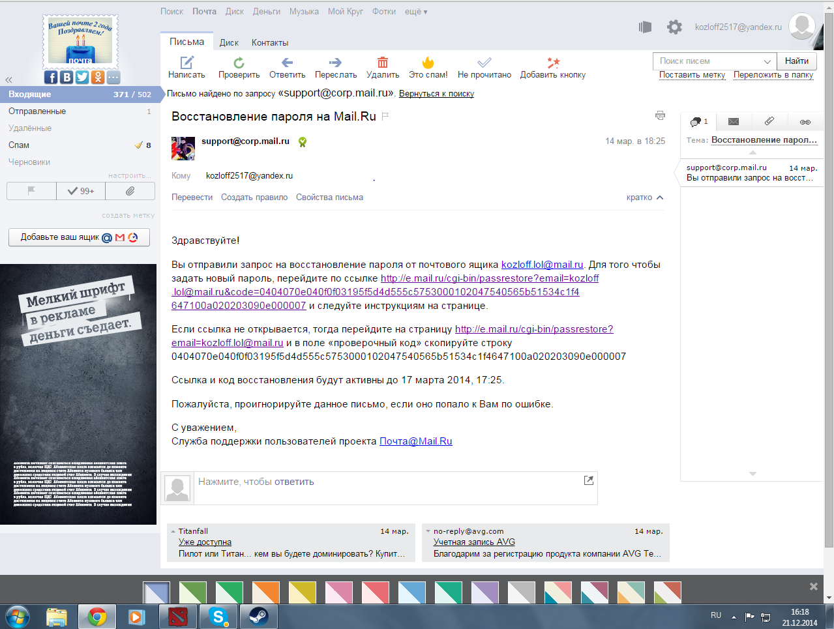Expand the no-reply@avg.com neighbouring letter arrow

coord(428,532)
